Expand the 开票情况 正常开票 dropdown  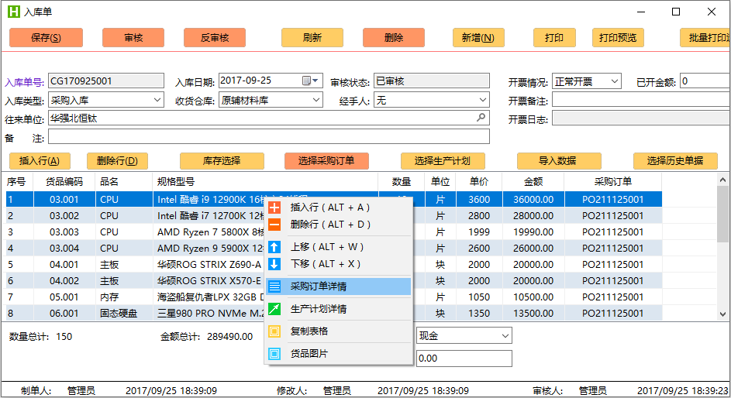coord(615,81)
